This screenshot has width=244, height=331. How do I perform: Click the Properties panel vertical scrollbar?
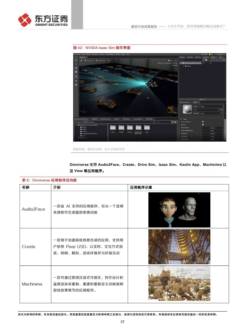[x=225, y=130]
